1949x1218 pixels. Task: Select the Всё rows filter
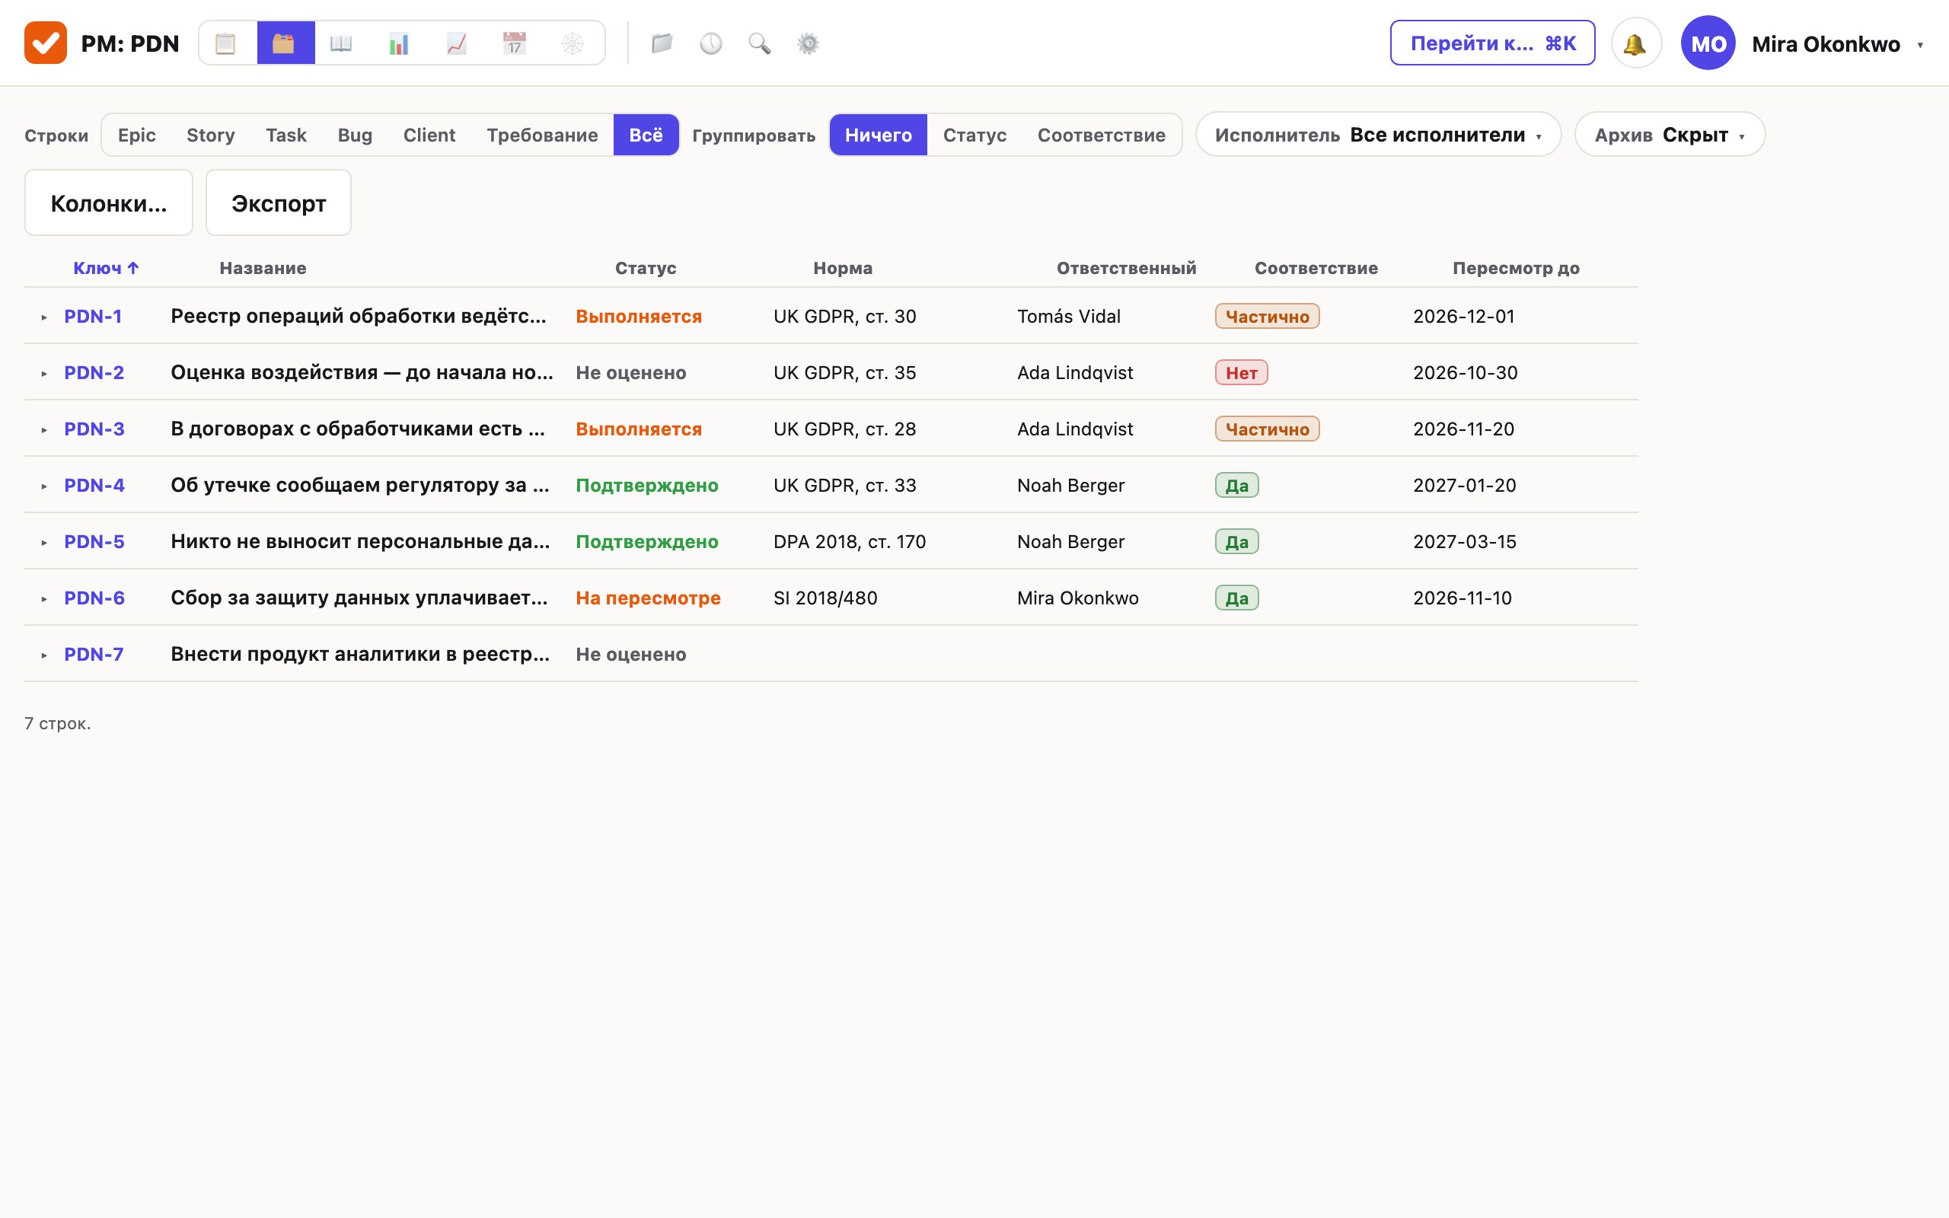click(x=646, y=135)
